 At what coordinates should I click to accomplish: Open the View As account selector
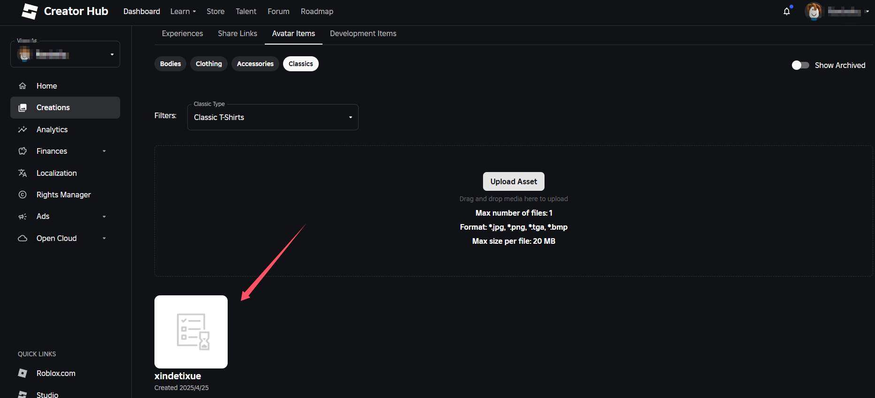[65, 54]
